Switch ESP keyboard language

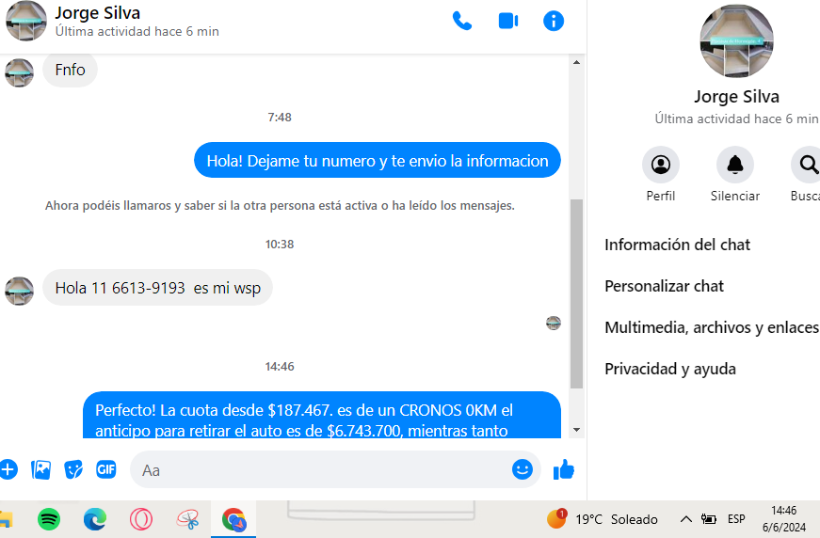click(x=736, y=519)
